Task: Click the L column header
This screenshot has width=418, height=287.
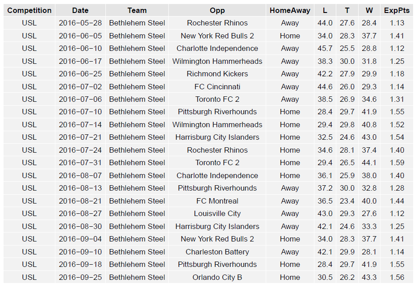Action: point(325,10)
